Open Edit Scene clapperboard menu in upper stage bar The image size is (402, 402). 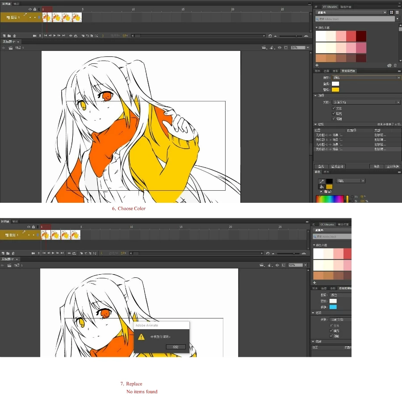coord(264,48)
